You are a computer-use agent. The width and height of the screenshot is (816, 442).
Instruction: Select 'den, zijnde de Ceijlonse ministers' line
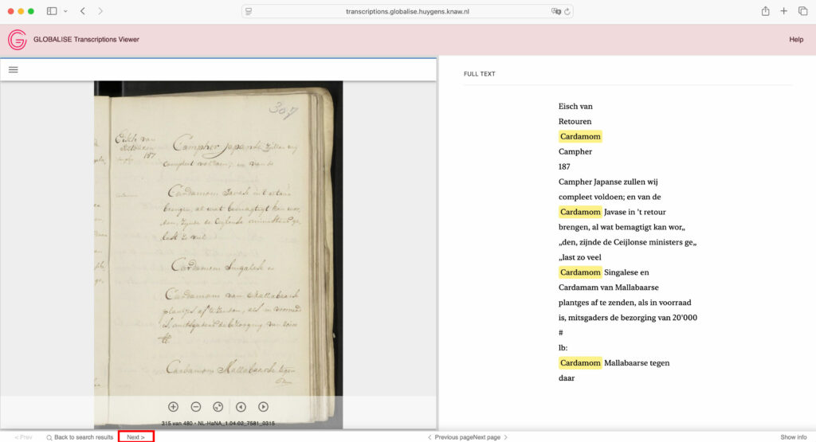[627, 242]
